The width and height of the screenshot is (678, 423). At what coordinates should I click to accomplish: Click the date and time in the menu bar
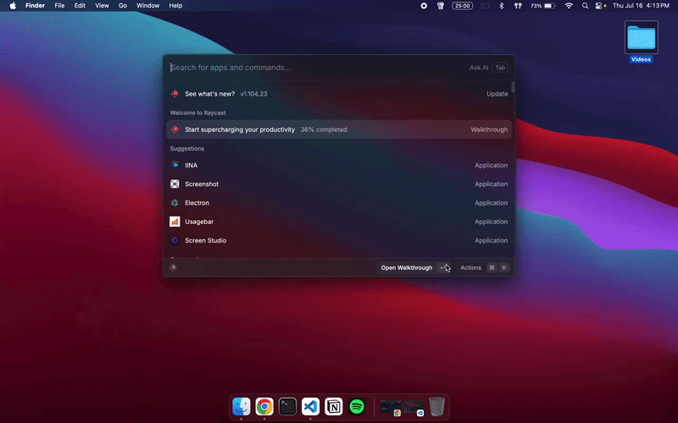click(x=641, y=6)
